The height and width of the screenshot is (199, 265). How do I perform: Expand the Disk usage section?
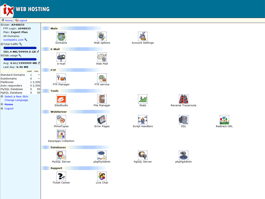tap(2, 55)
